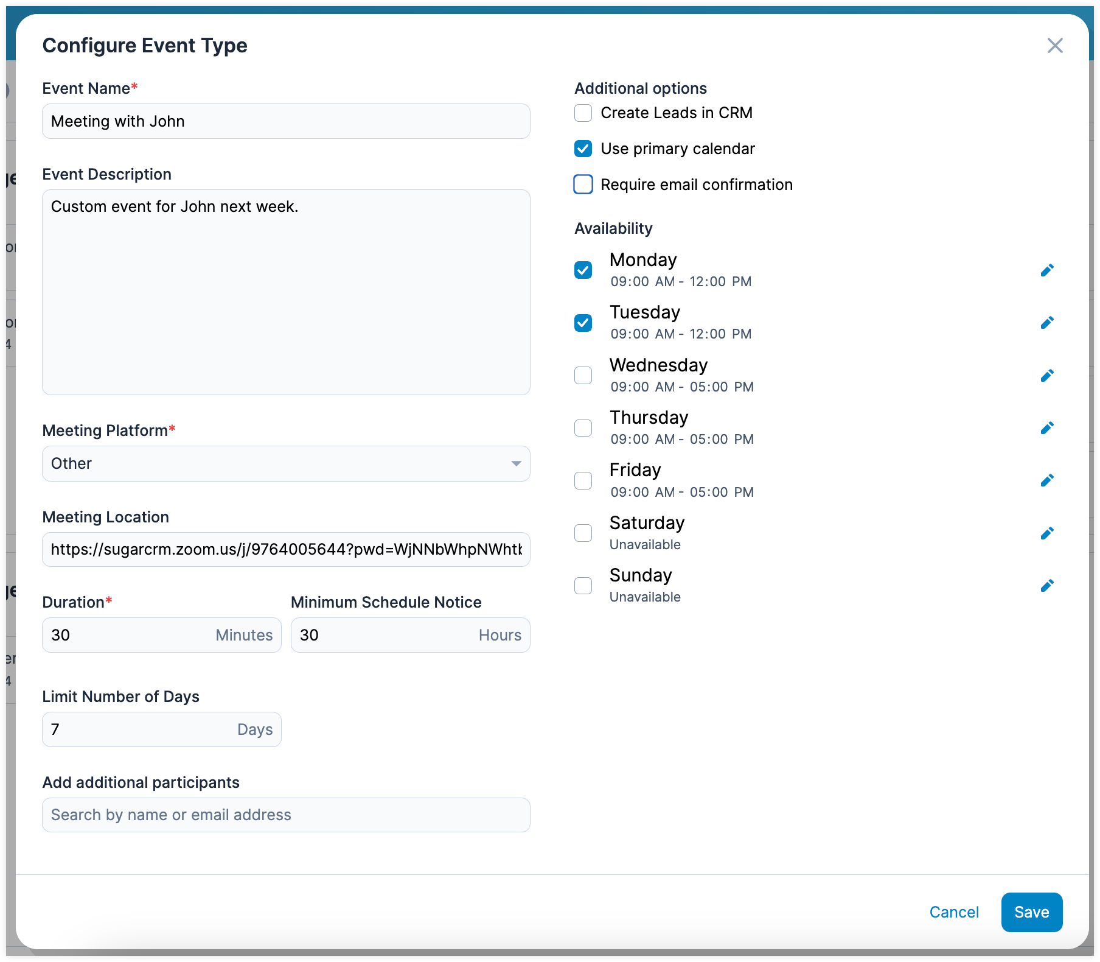This screenshot has width=1100, height=962.
Task: Edit Saturday availability pencil icon
Action: pyautogui.click(x=1046, y=533)
